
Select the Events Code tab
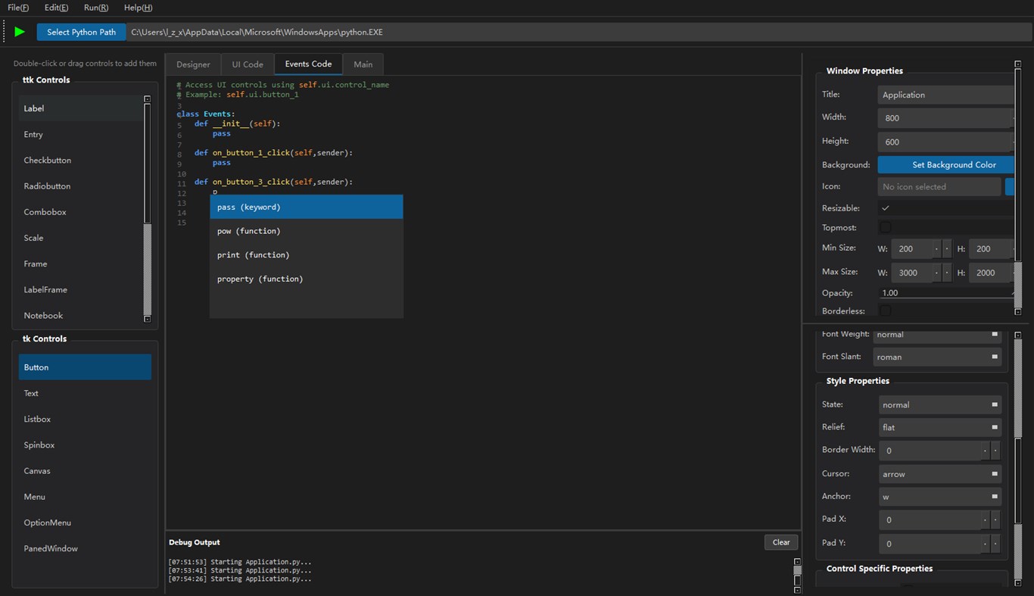[x=308, y=64]
